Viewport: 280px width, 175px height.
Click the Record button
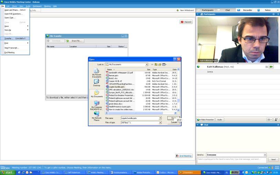186,22
